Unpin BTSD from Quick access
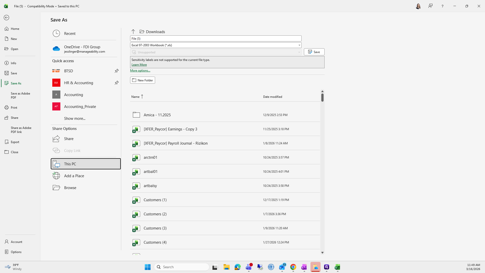485x273 pixels. click(x=116, y=71)
